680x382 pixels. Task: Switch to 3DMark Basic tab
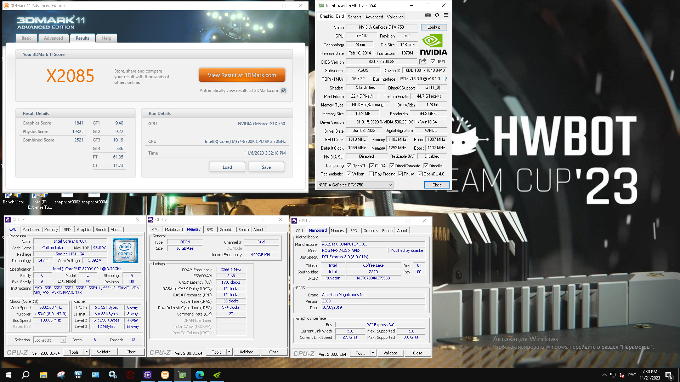[x=27, y=38]
